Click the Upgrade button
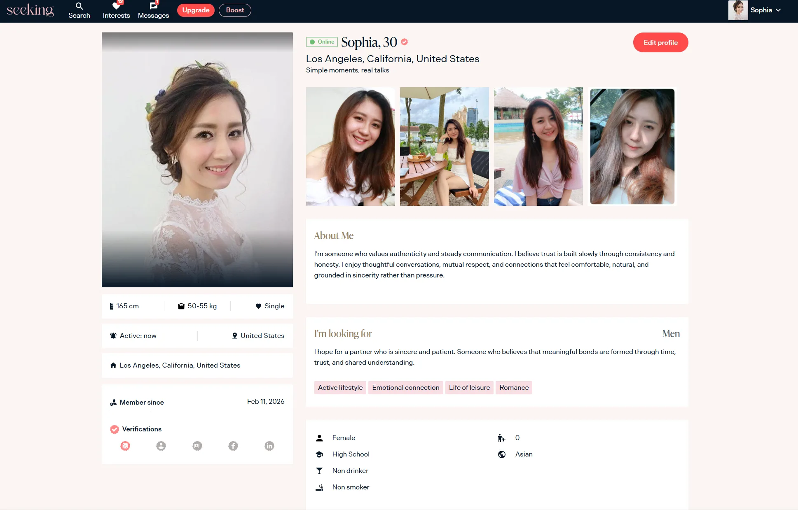The image size is (798, 510). click(x=196, y=10)
